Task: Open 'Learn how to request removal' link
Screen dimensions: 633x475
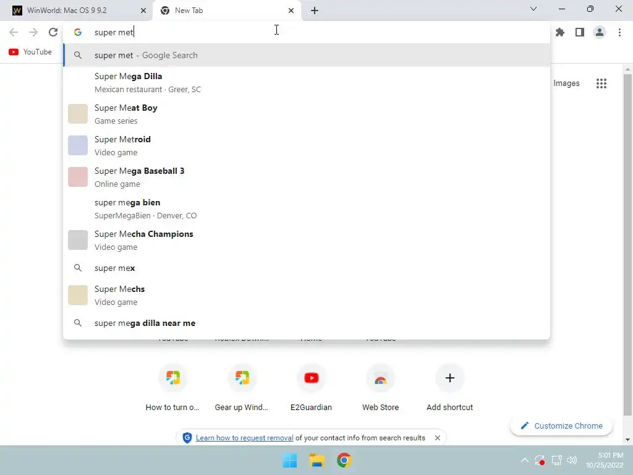Action: pos(245,438)
